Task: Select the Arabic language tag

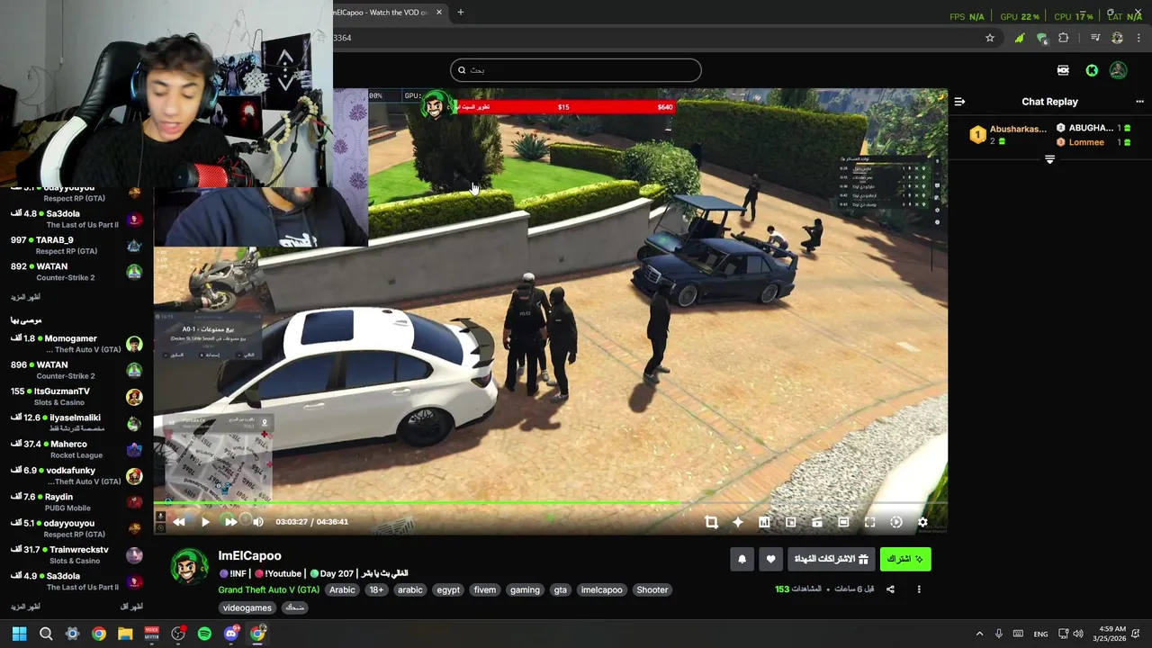Action: pyautogui.click(x=342, y=590)
